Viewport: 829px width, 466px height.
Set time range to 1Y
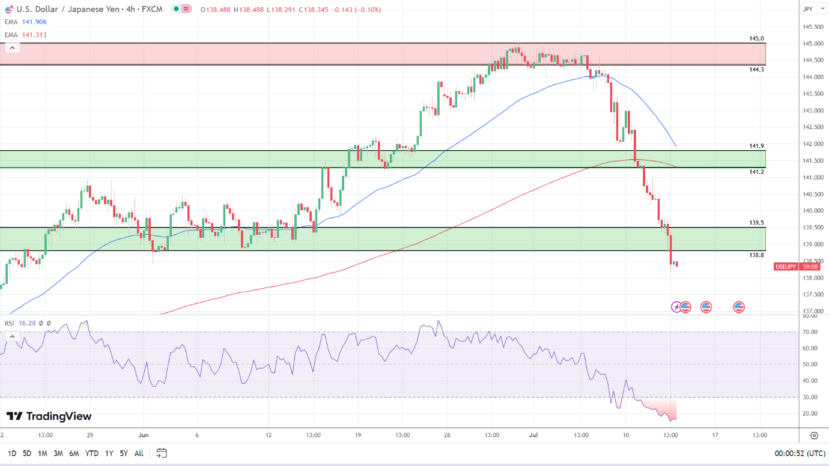109,453
